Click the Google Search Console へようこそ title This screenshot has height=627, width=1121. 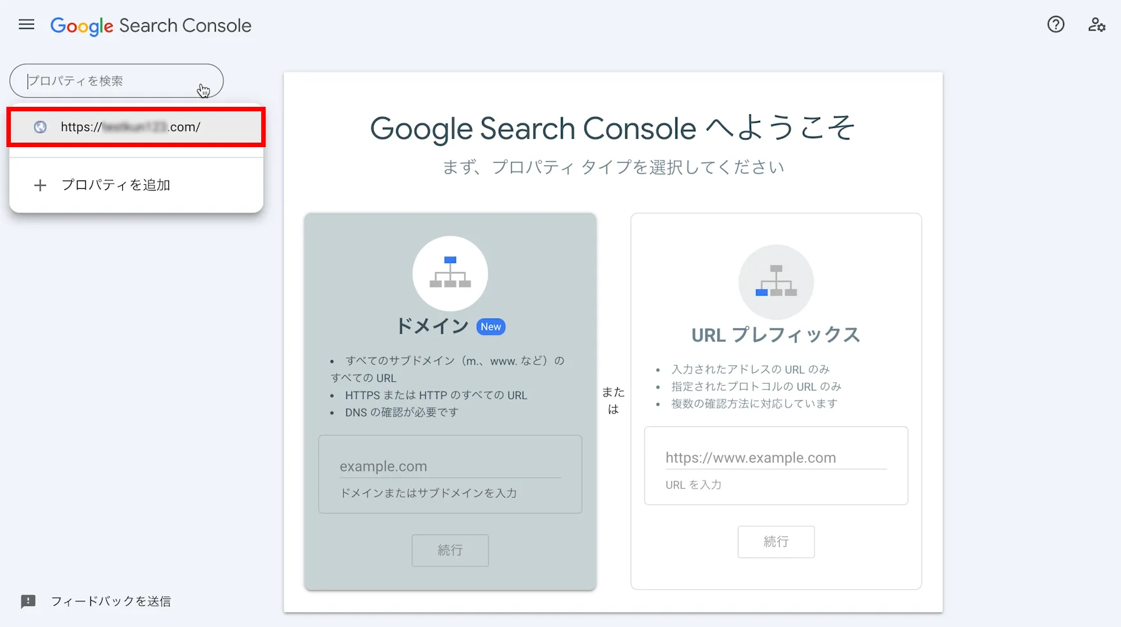pos(613,128)
